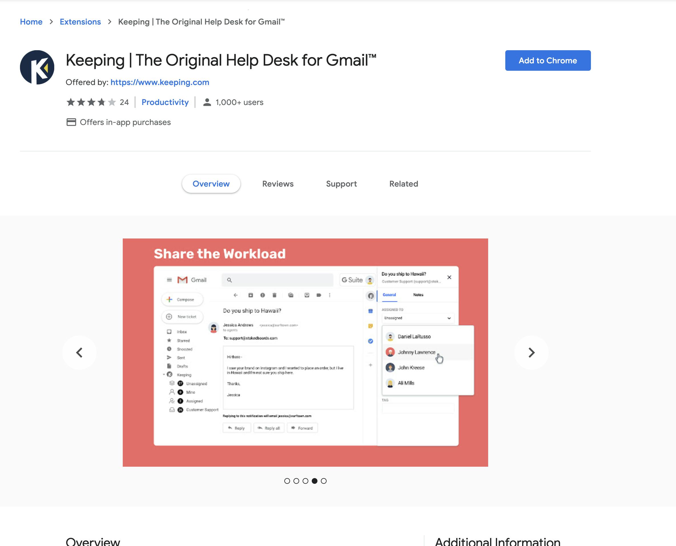
Task: Open the 24 ratings count
Action: [x=124, y=102]
